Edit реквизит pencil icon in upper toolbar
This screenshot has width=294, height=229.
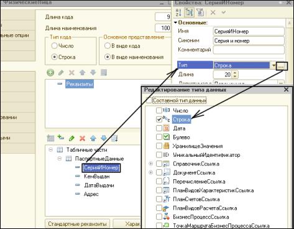pos(61,73)
